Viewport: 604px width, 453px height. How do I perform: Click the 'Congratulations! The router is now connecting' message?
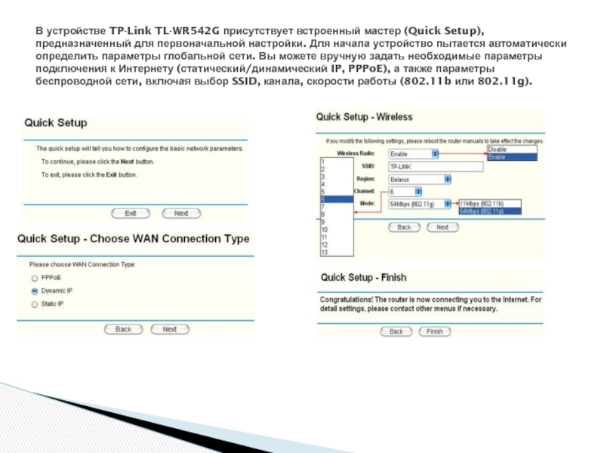[430, 304]
